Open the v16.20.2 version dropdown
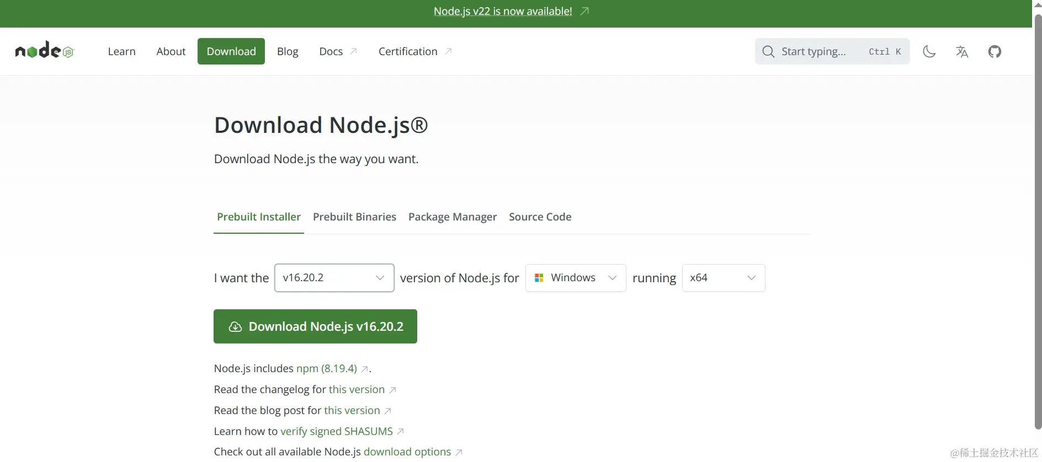Viewport: 1042px width, 462px height. (x=334, y=278)
